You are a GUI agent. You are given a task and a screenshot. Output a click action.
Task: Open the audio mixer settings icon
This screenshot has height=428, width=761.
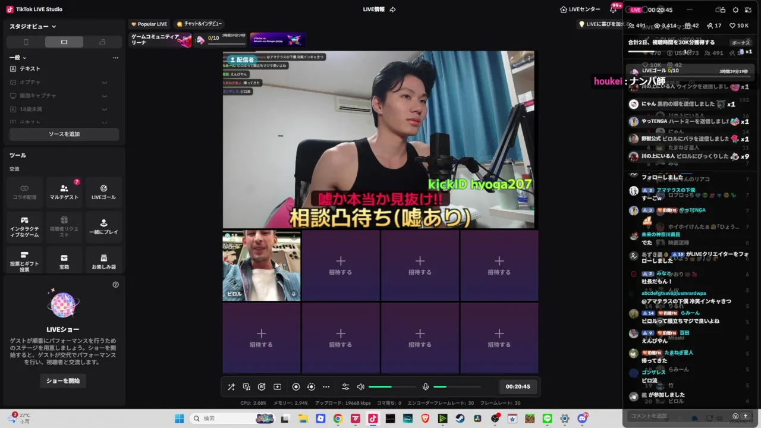[x=345, y=386]
